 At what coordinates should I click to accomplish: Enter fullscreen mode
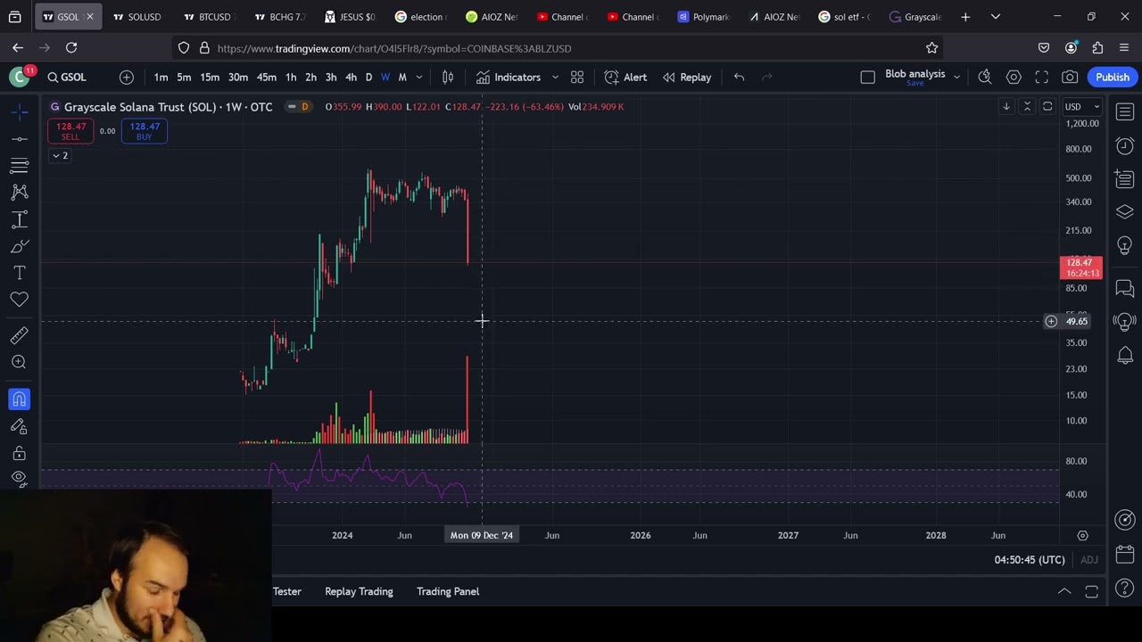[1042, 78]
